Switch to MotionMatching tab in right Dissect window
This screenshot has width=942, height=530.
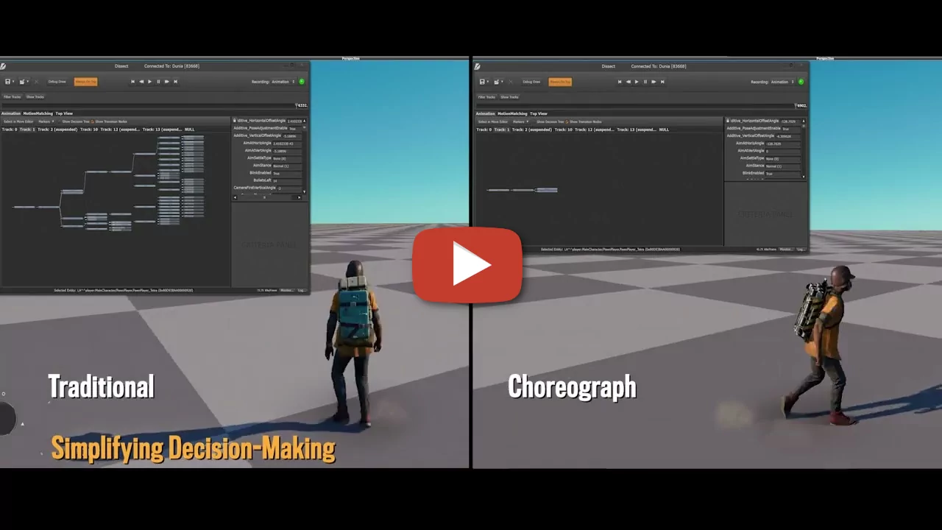(x=512, y=113)
